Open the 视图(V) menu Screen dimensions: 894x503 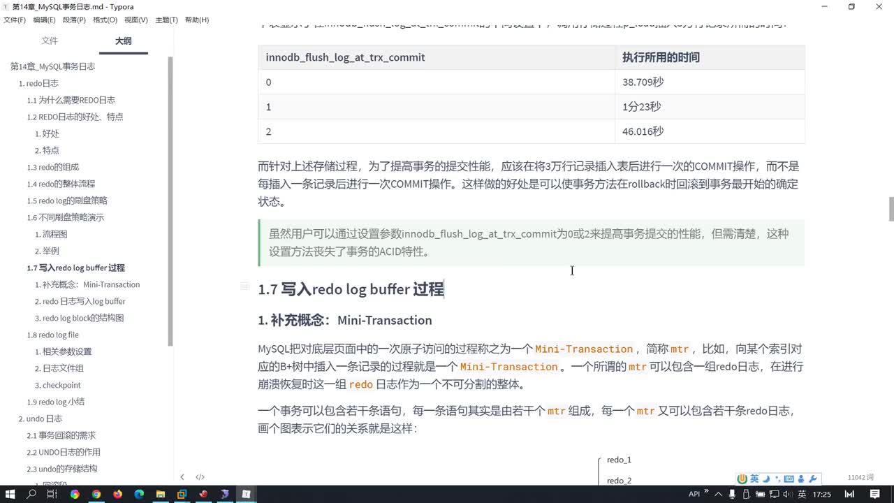tap(135, 20)
